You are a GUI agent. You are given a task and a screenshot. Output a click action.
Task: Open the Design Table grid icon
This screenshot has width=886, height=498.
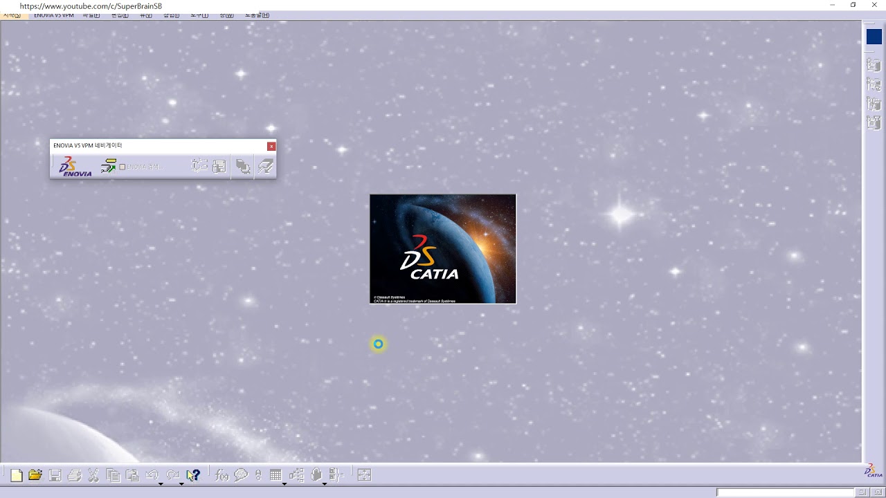pyautogui.click(x=275, y=475)
